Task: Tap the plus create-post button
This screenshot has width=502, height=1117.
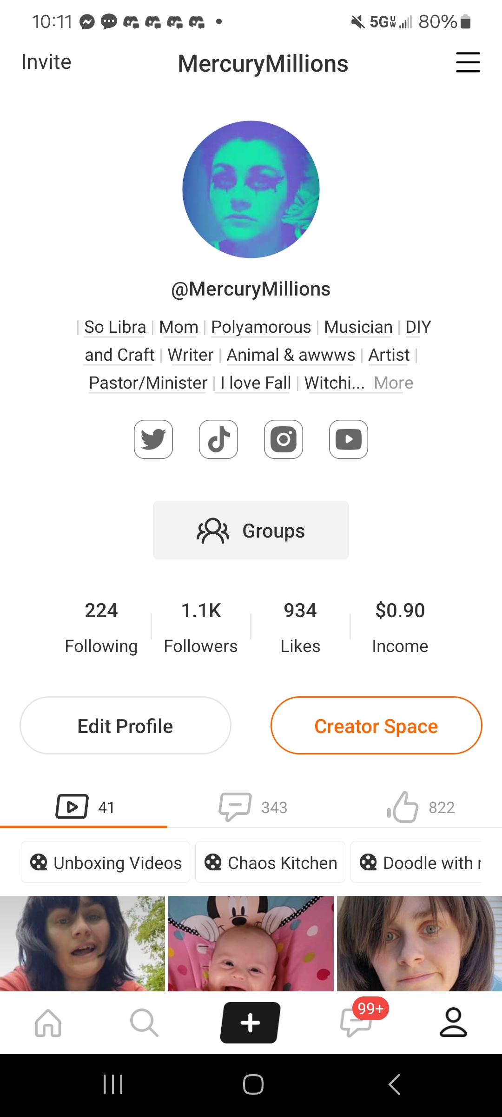Action: point(251,1023)
